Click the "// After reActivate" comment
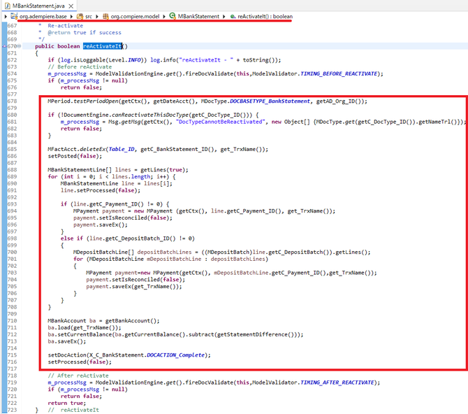Viewport: 468px width, 414px height. [78, 376]
